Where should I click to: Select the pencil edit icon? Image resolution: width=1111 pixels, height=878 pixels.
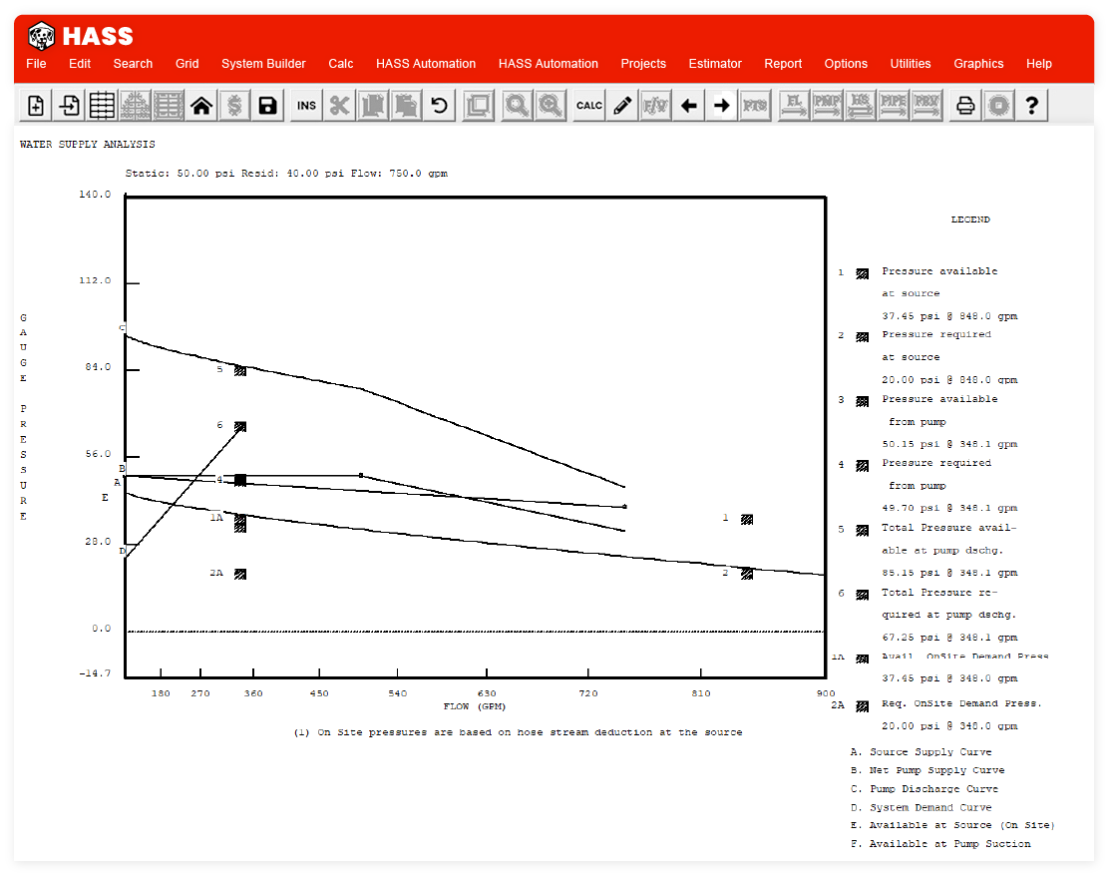(x=623, y=106)
